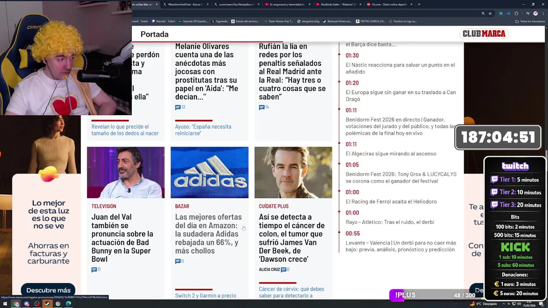Open author ALICIA CRUZ link
The height and width of the screenshot is (308, 548).
coord(269,269)
